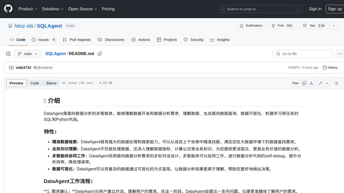Expand the Solutions menu

coord(53,9)
